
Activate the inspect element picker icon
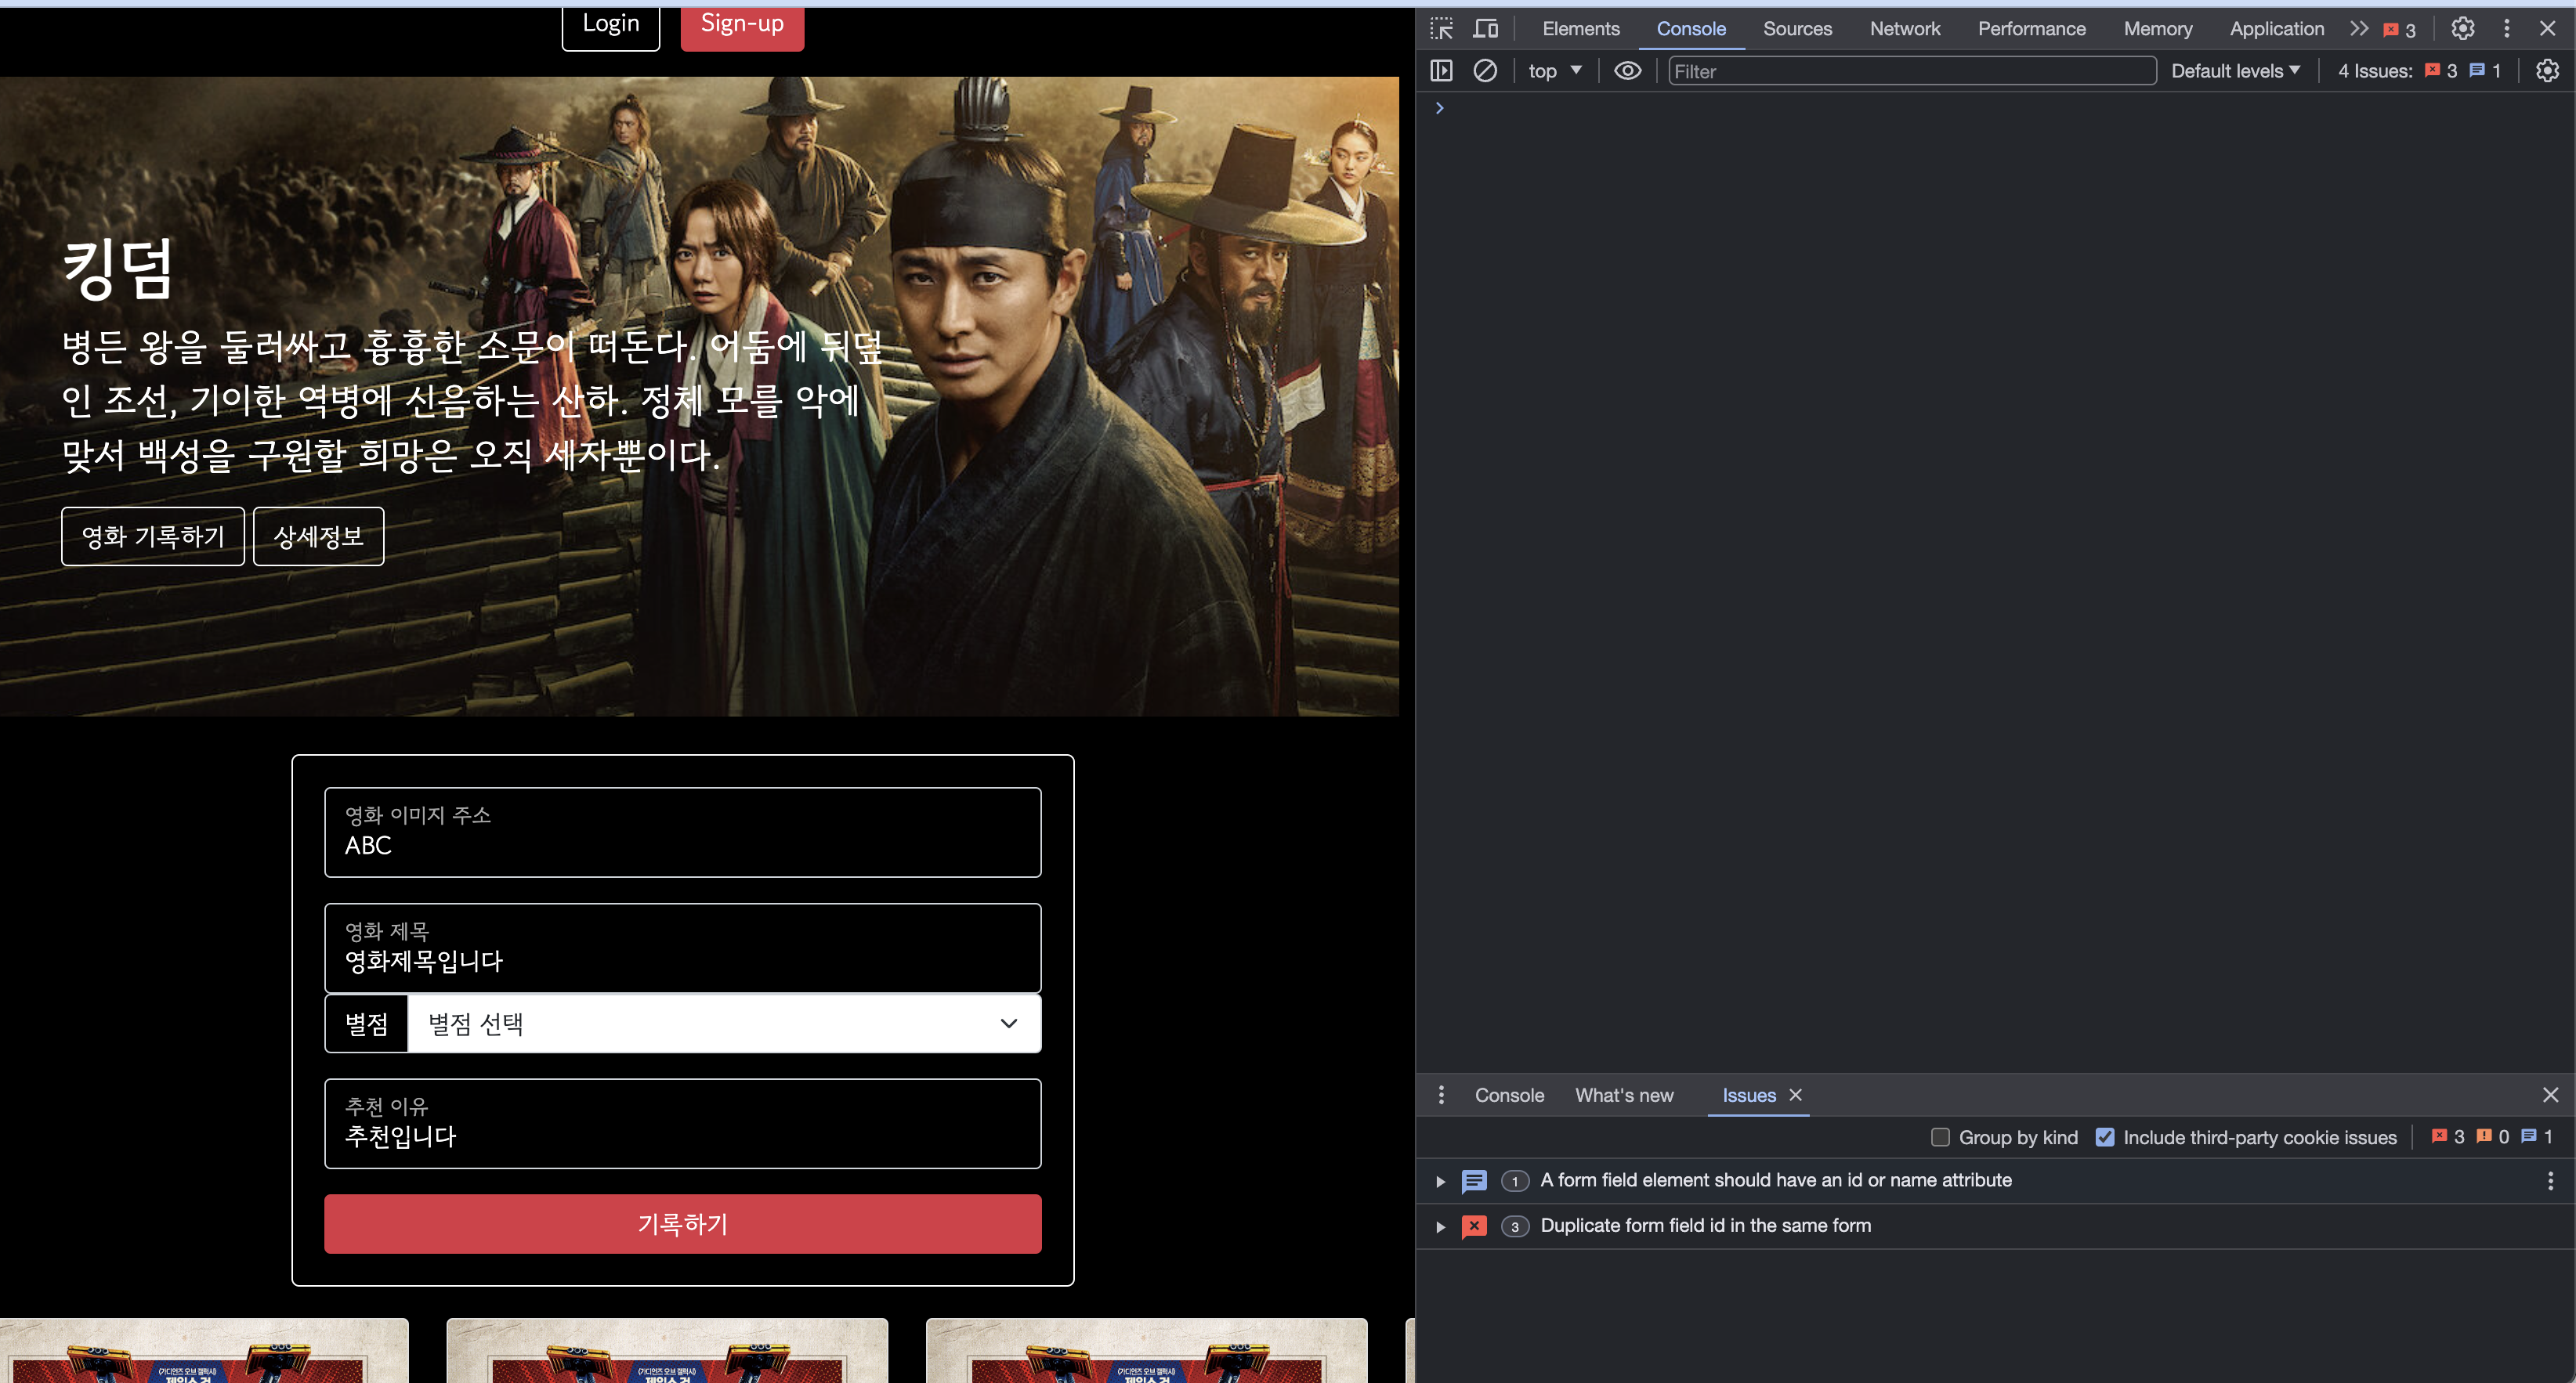tap(1441, 28)
